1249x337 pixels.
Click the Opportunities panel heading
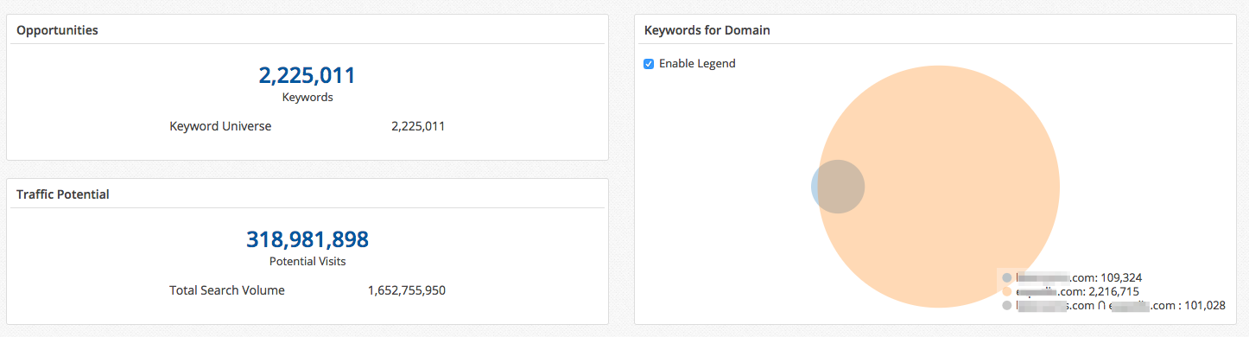[x=57, y=30]
